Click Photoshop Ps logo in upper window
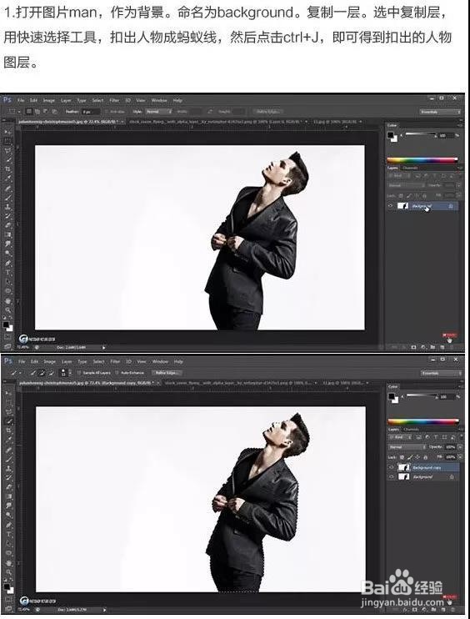 (7, 100)
